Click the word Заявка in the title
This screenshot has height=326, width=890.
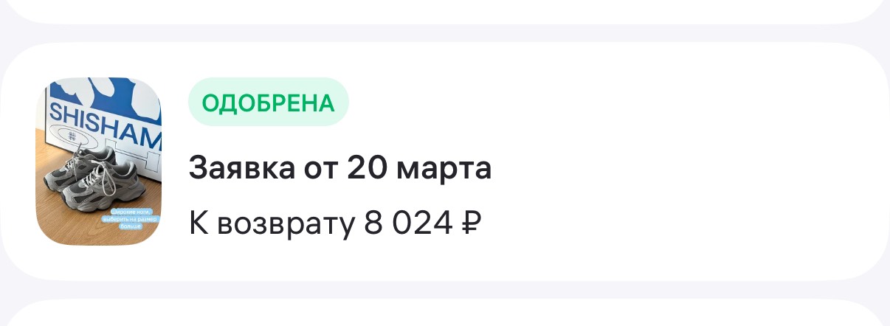coord(238,169)
